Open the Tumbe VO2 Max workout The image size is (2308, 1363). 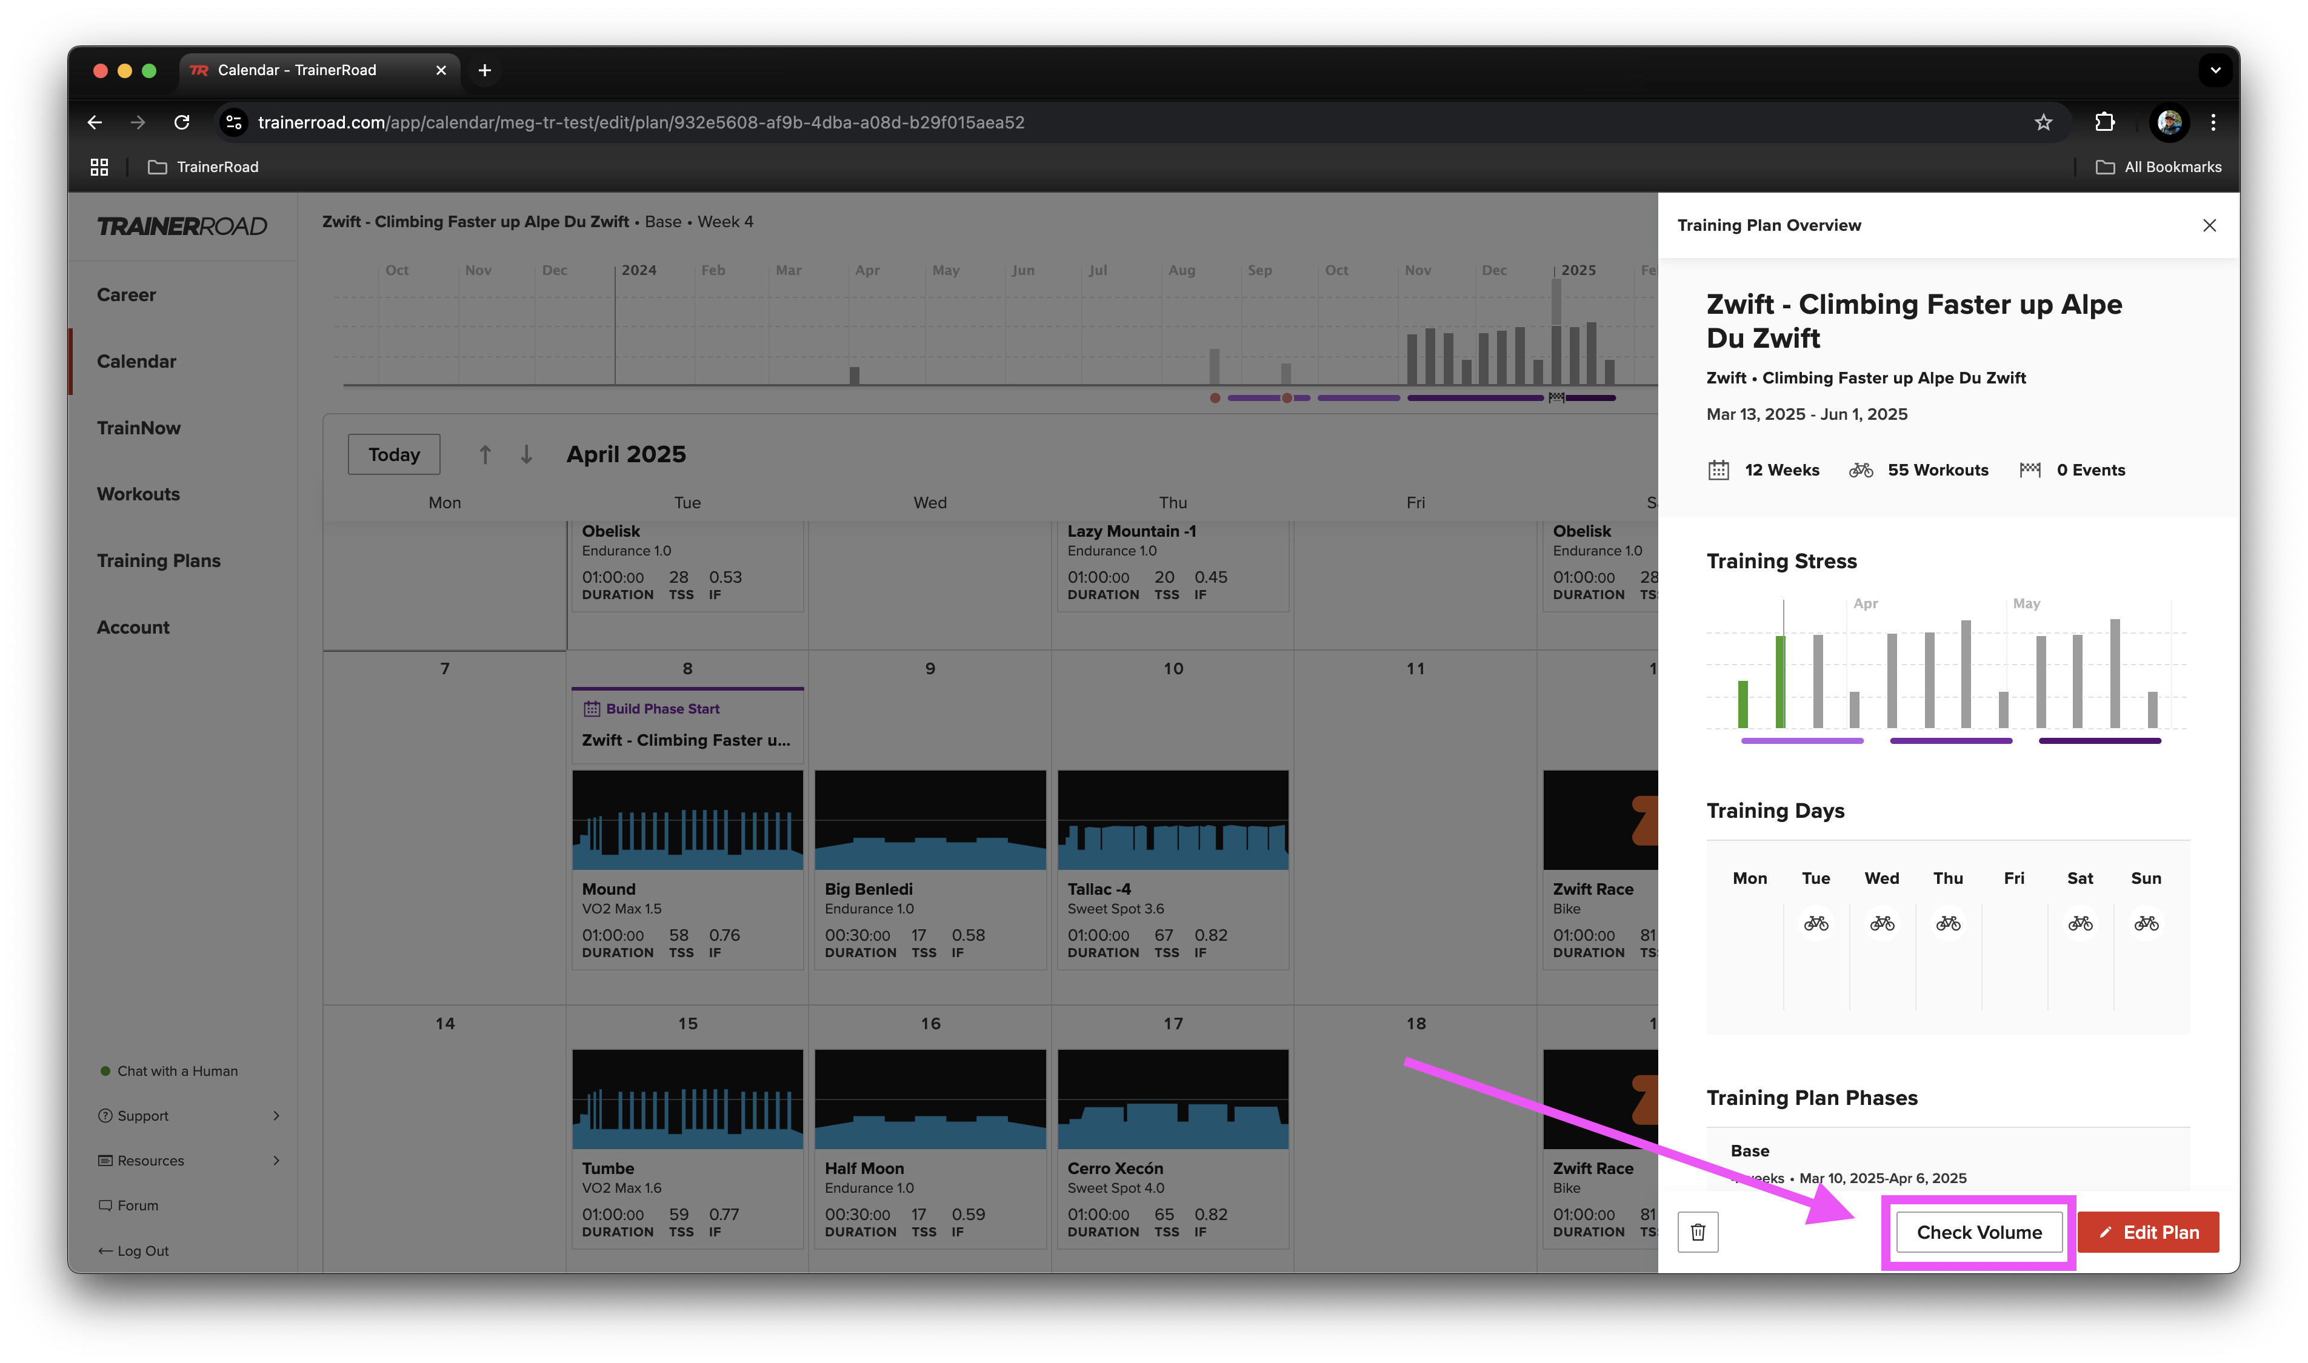coord(687,1148)
